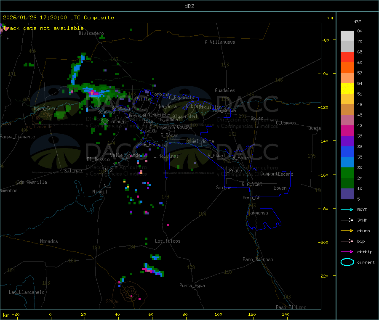Click the Guadales place label
Viewport: 379px width, 320px height.
(x=225, y=90)
